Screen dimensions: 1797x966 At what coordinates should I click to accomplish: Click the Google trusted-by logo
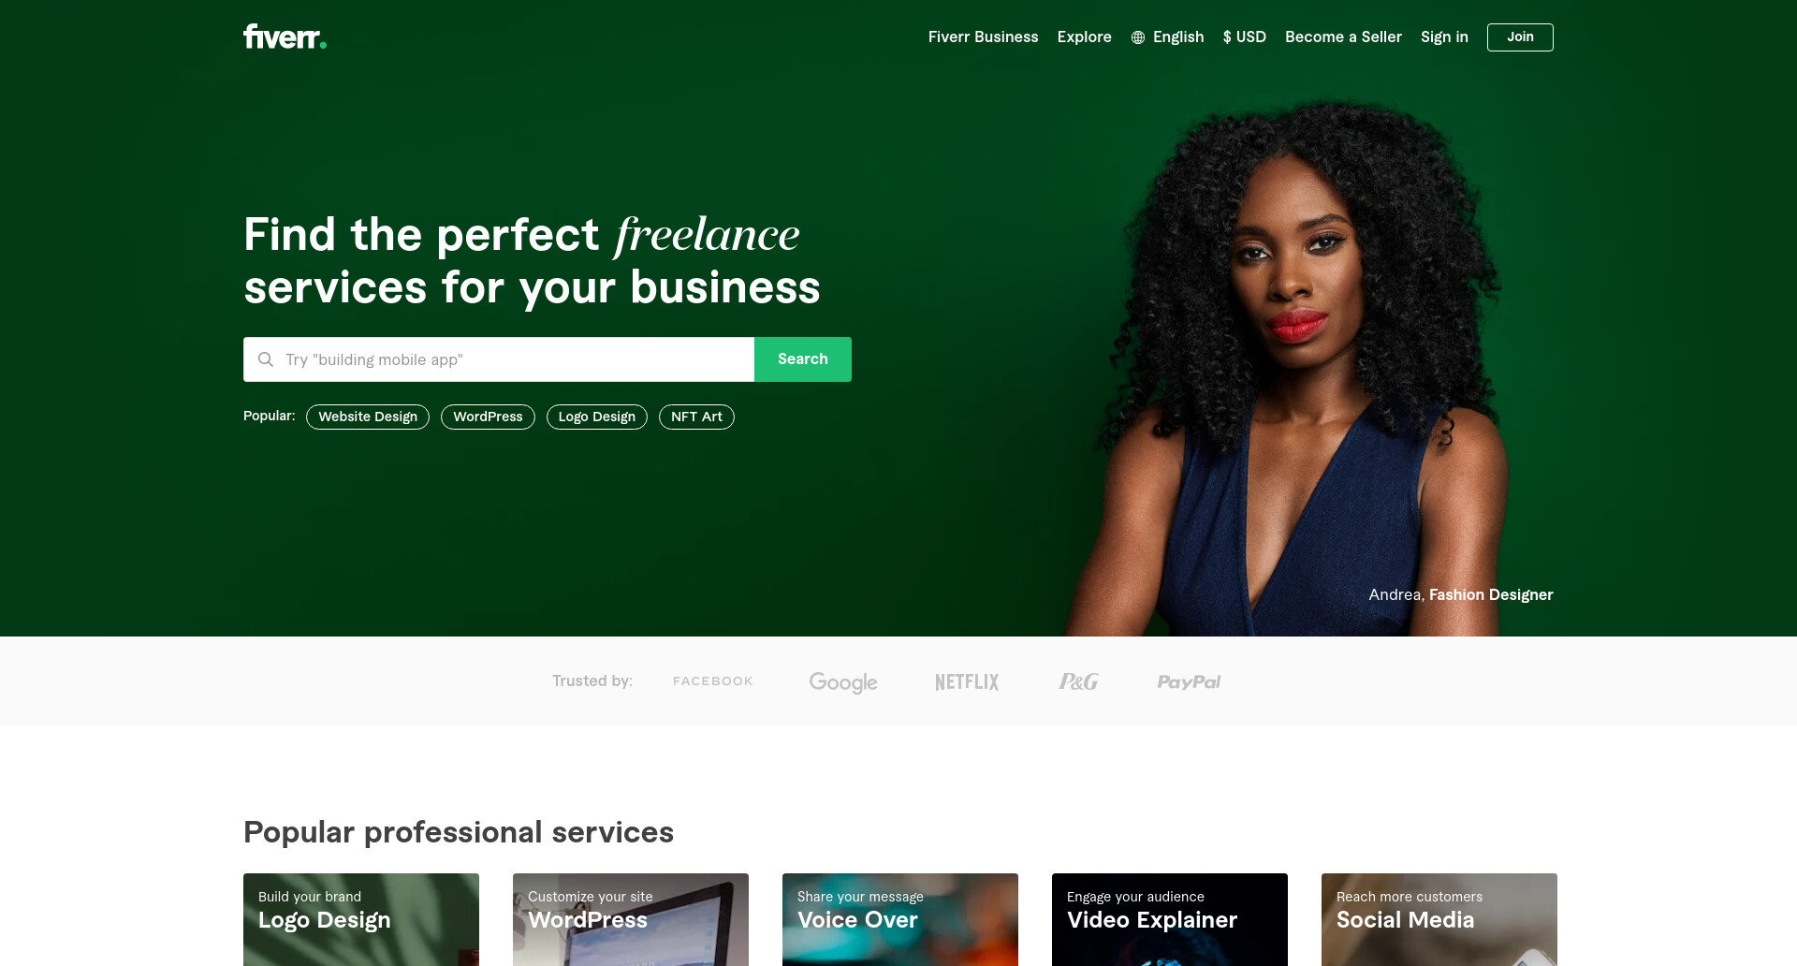click(x=843, y=682)
